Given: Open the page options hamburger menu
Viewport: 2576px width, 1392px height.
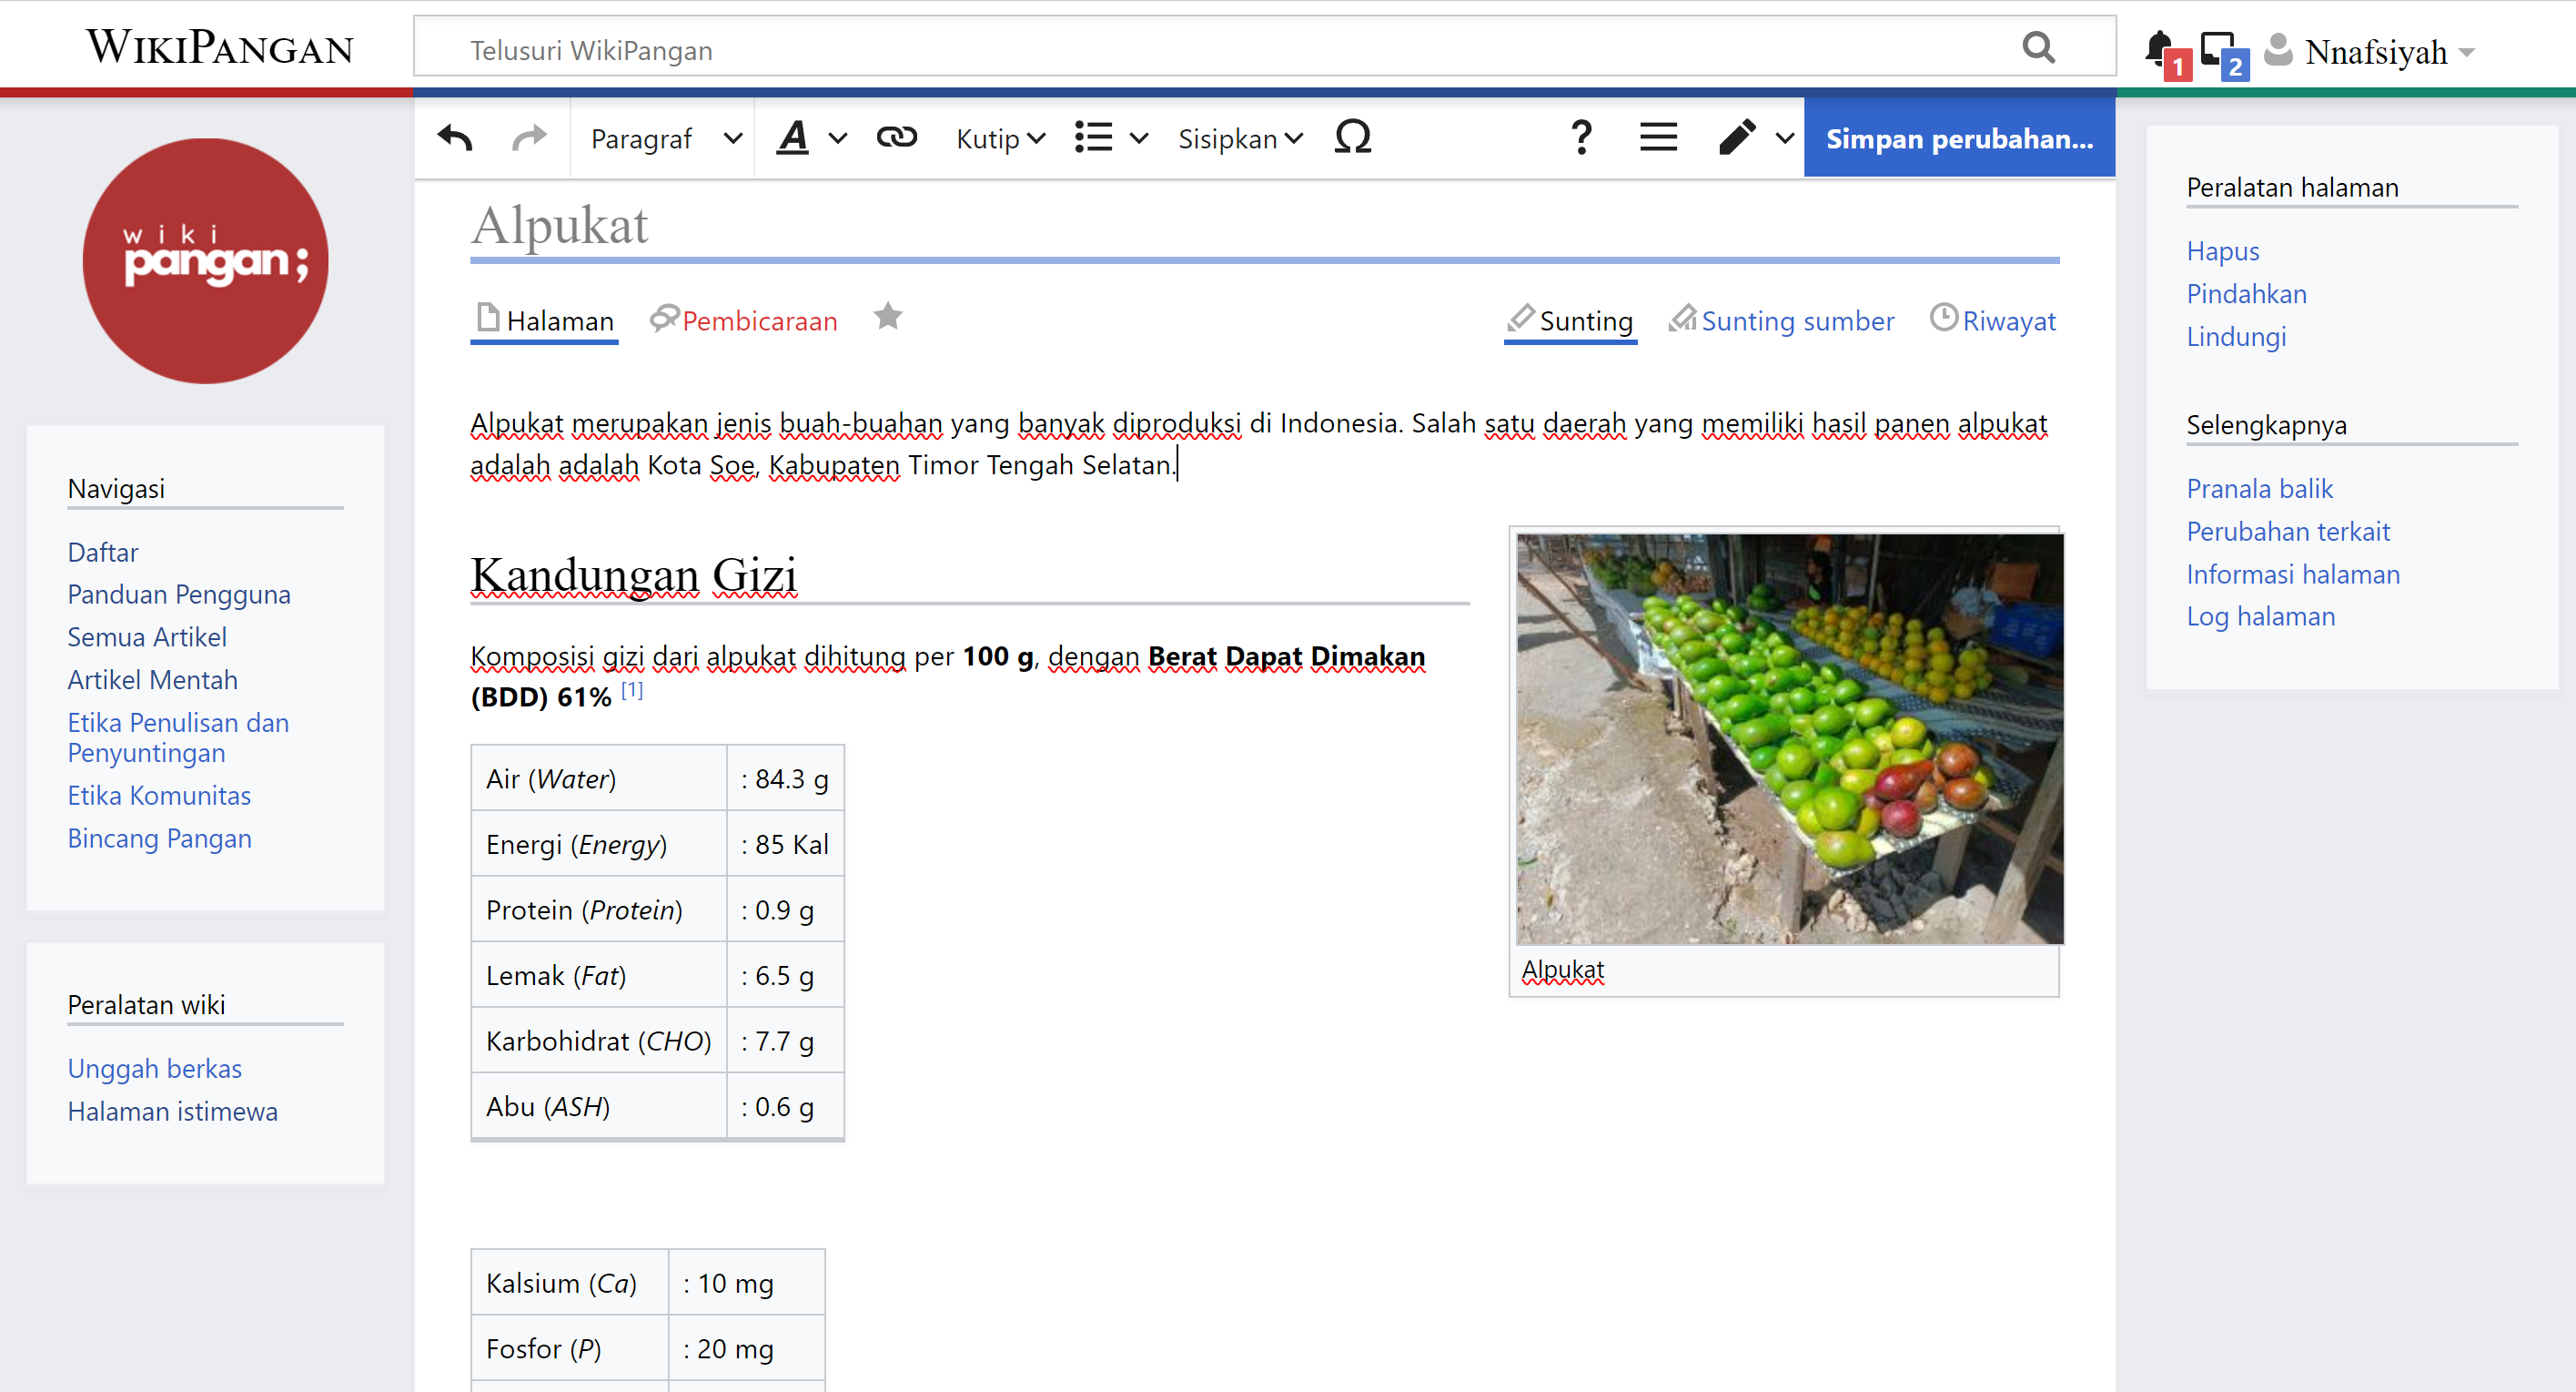Looking at the screenshot, I should point(1658,137).
